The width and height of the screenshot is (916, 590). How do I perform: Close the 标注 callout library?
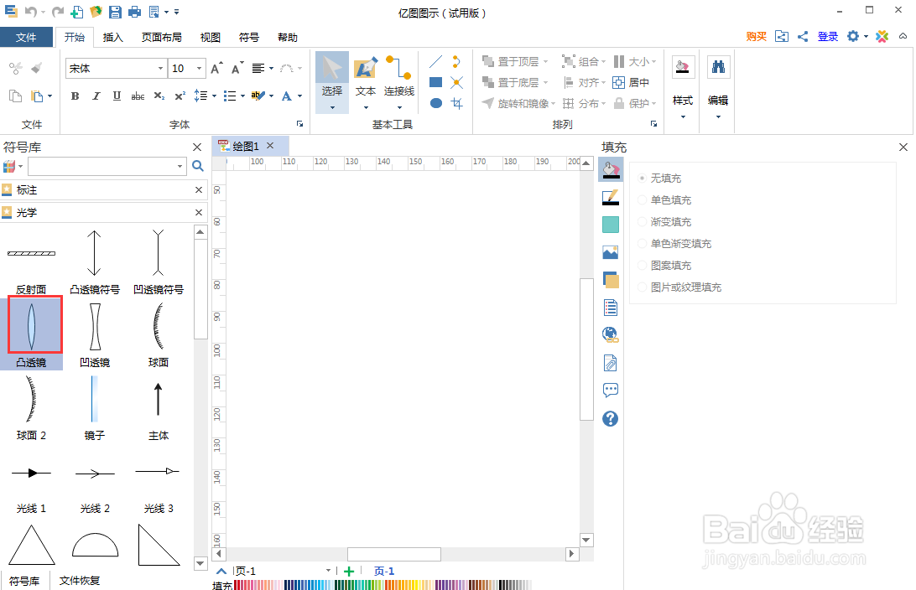[x=199, y=189]
